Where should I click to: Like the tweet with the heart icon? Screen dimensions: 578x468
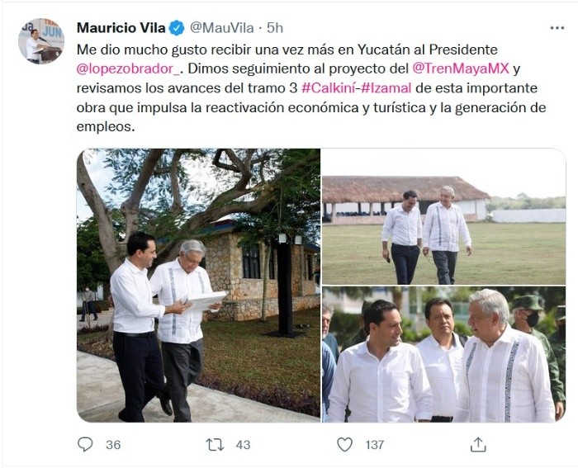pos(345,445)
